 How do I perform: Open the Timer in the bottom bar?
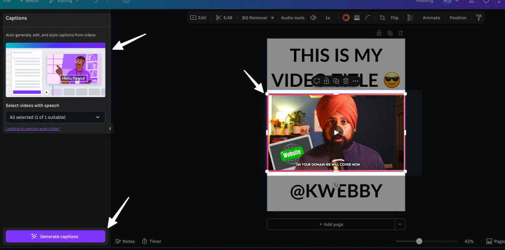pos(151,241)
